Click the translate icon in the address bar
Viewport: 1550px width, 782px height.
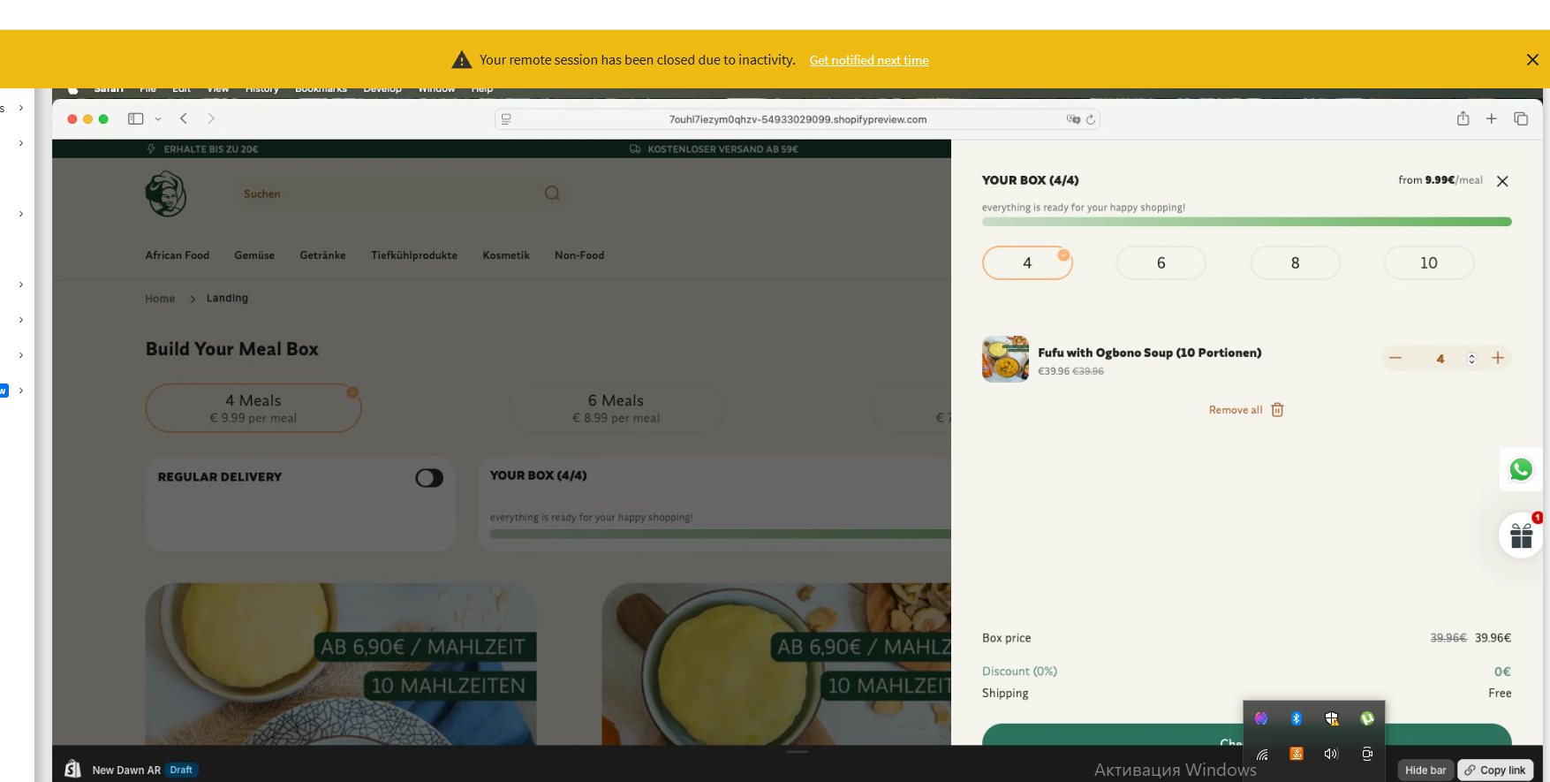pyautogui.click(x=1073, y=119)
